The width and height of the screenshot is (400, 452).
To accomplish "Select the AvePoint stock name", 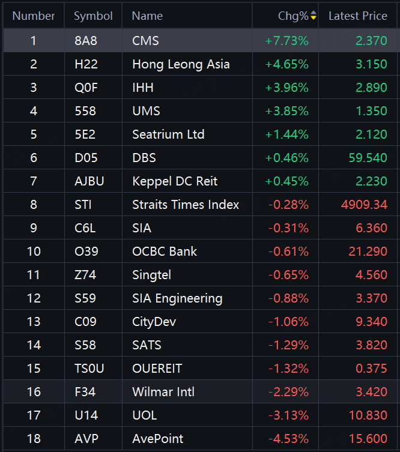I will [x=157, y=439].
